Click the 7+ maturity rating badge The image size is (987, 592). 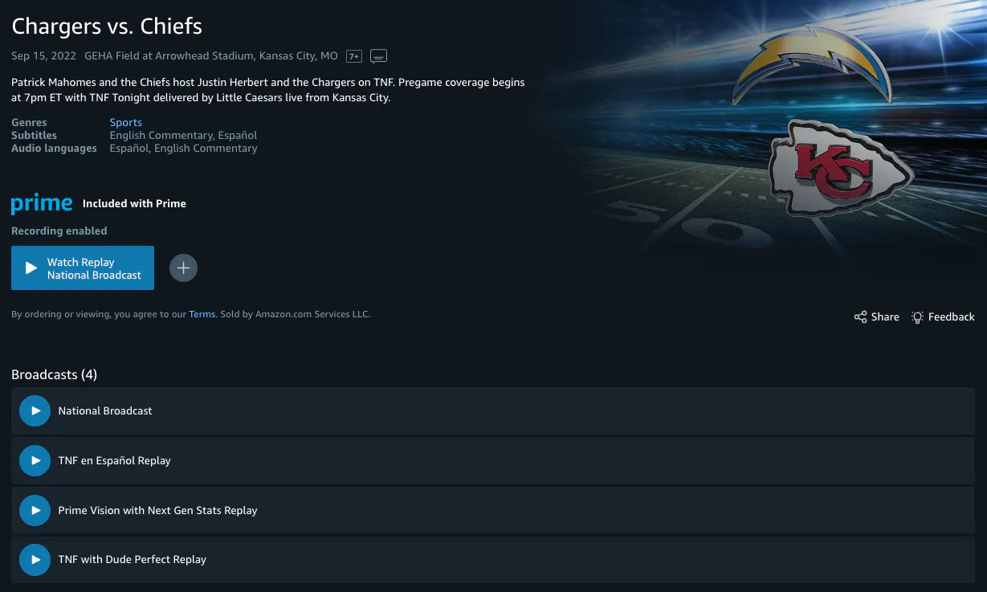353,55
